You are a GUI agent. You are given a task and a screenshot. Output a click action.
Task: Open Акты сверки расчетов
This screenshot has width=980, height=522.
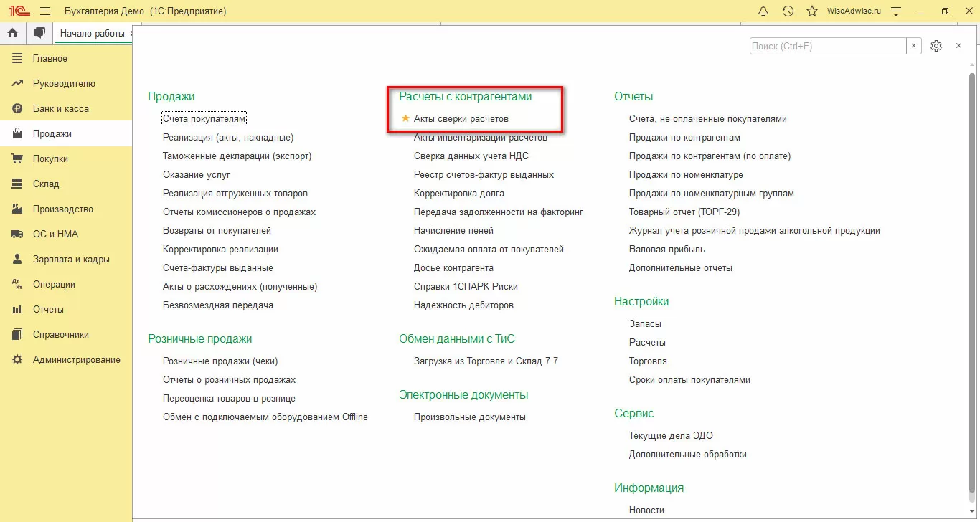[x=461, y=118]
